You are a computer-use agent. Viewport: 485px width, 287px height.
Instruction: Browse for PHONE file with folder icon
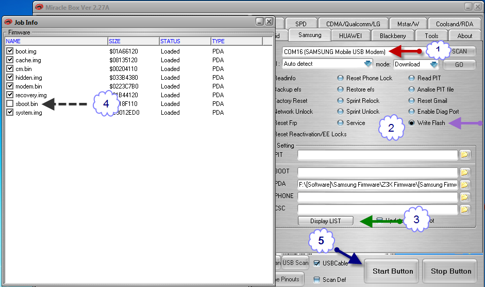coord(464,197)
